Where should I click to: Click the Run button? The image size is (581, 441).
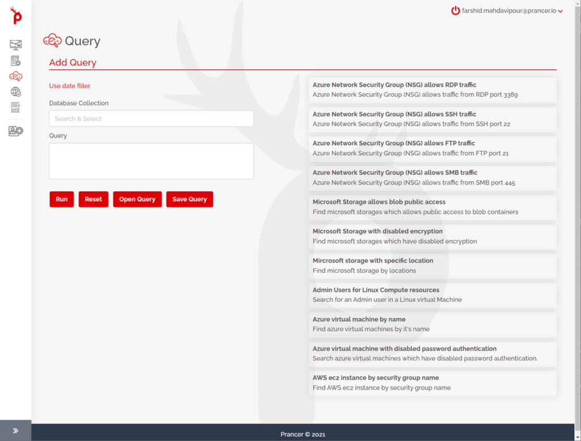click(61, 199)
